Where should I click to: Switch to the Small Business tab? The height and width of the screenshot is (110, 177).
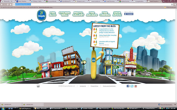coord(111,1)
